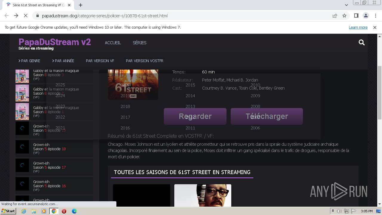Open the Action Center flag icon
382x215 pixels.
[x=353, y=211]
